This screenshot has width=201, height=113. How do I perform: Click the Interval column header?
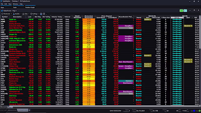pos(67,17)
